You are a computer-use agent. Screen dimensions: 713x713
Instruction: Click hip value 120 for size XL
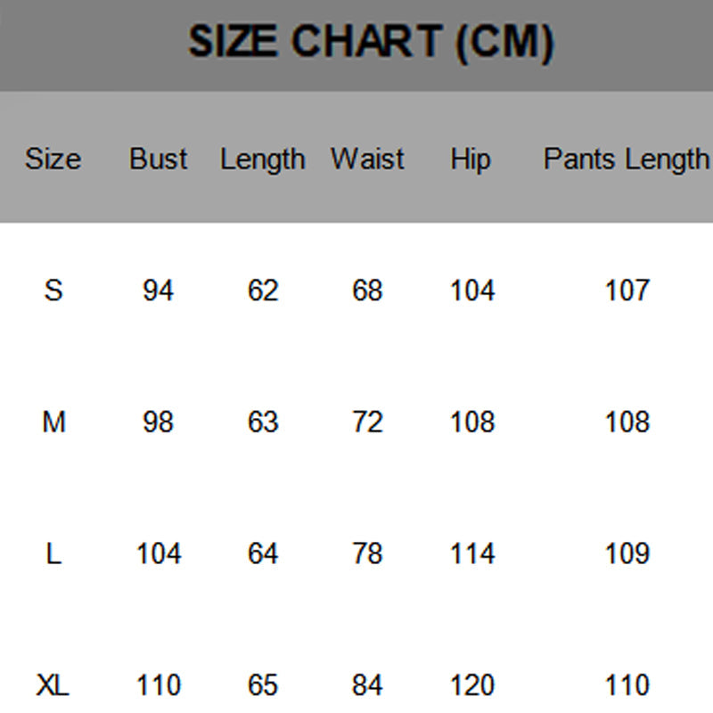point(471,685)
